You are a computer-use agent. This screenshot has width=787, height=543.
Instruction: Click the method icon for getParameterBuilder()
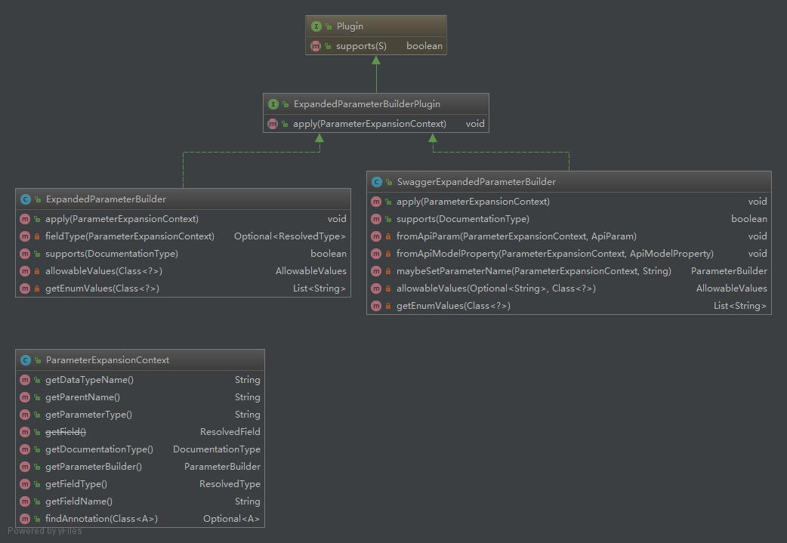tap(25, 467)
